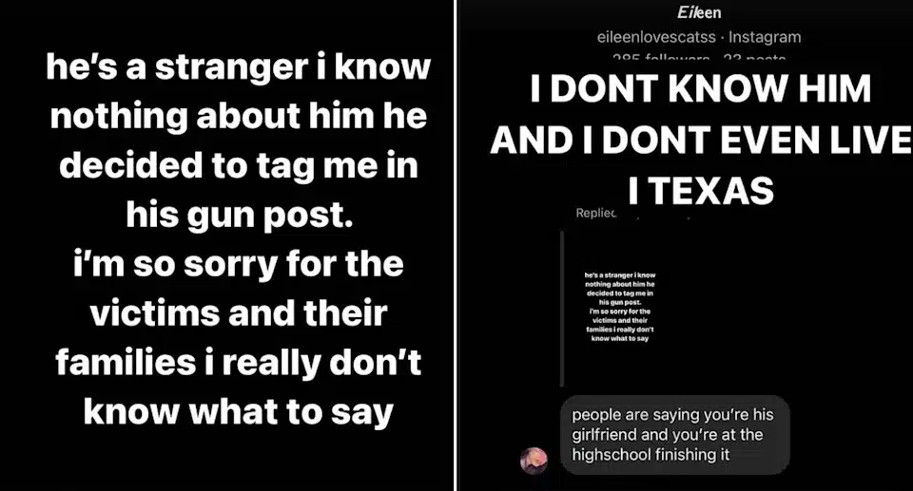Click the 'he's a stranger i know' line

(238, 66)
